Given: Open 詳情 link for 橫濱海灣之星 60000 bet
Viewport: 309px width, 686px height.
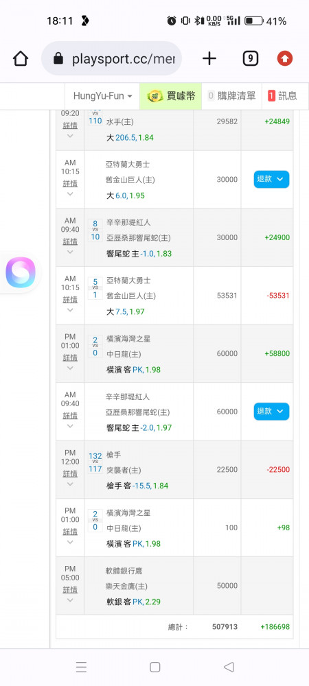Looking at the screenshot, I should (x=70, y=357).
